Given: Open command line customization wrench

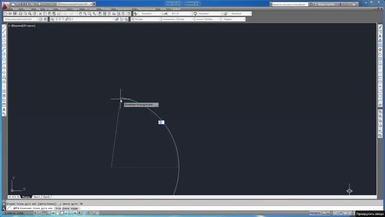Looking at the screenshot, I should click(x=4, y=209).
